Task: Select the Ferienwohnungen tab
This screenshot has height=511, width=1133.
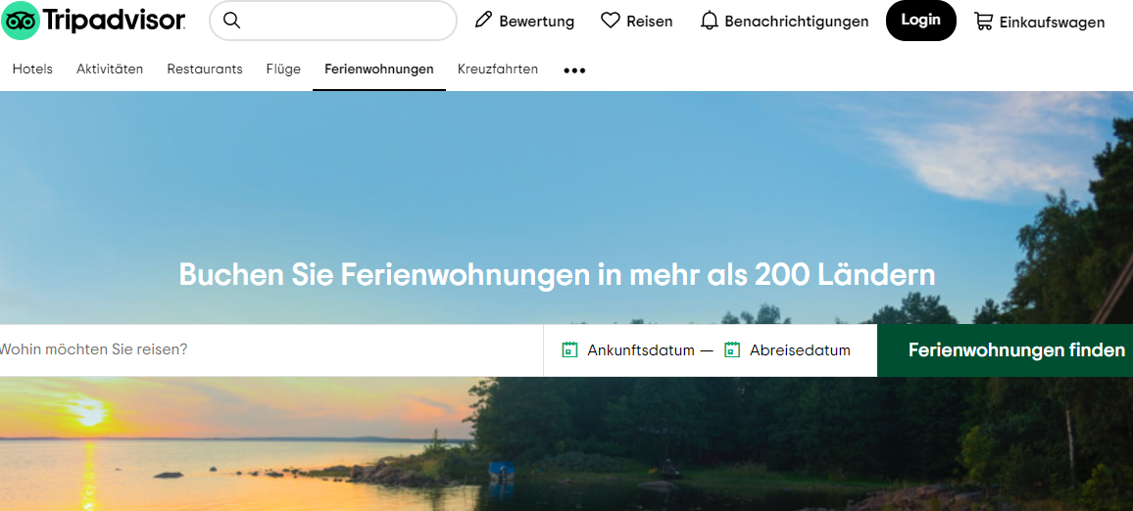Action: click(379, 70)
